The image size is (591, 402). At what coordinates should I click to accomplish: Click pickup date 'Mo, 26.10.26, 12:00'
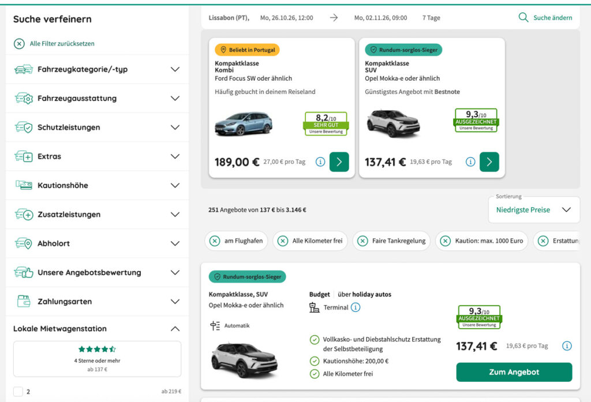coord(286,18)
